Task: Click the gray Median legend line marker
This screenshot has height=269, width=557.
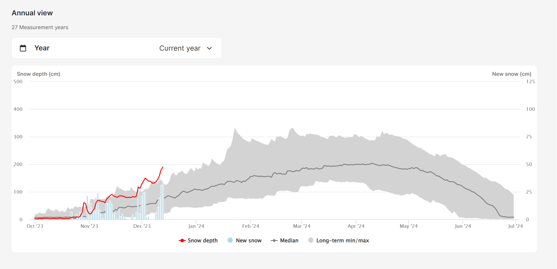Action: (274, 240)
